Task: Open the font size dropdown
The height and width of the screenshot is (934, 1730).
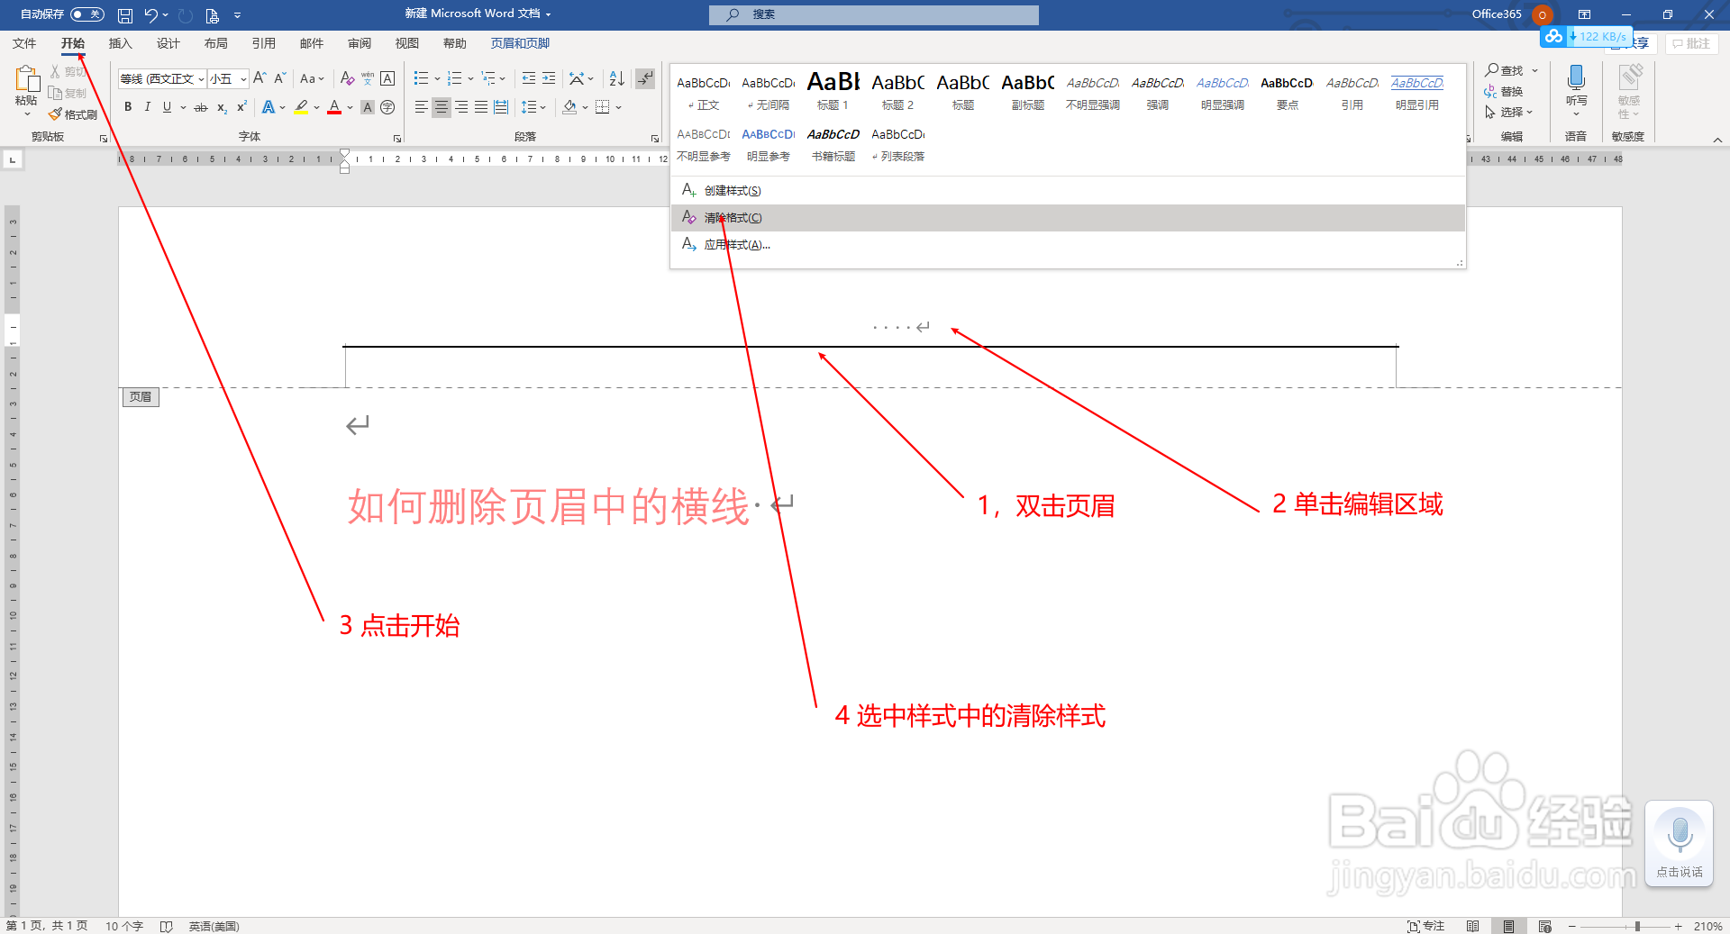Action: pyautogui.click(x=242, y=79)
